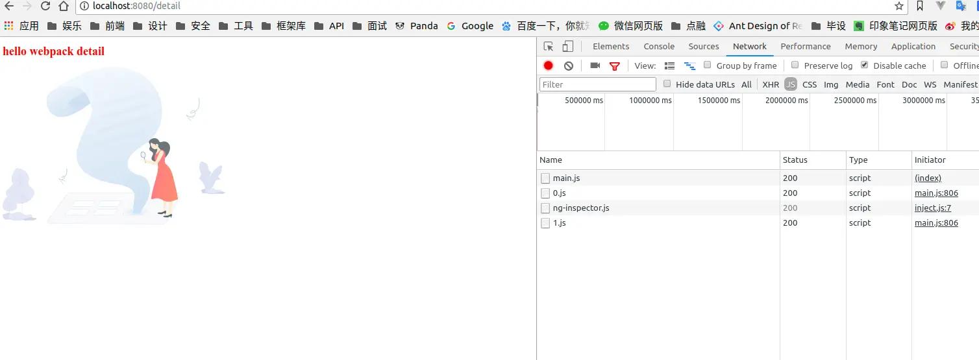Enable Group by frame checkbox
Screen dimensions: 979x360
coord(708,65)
